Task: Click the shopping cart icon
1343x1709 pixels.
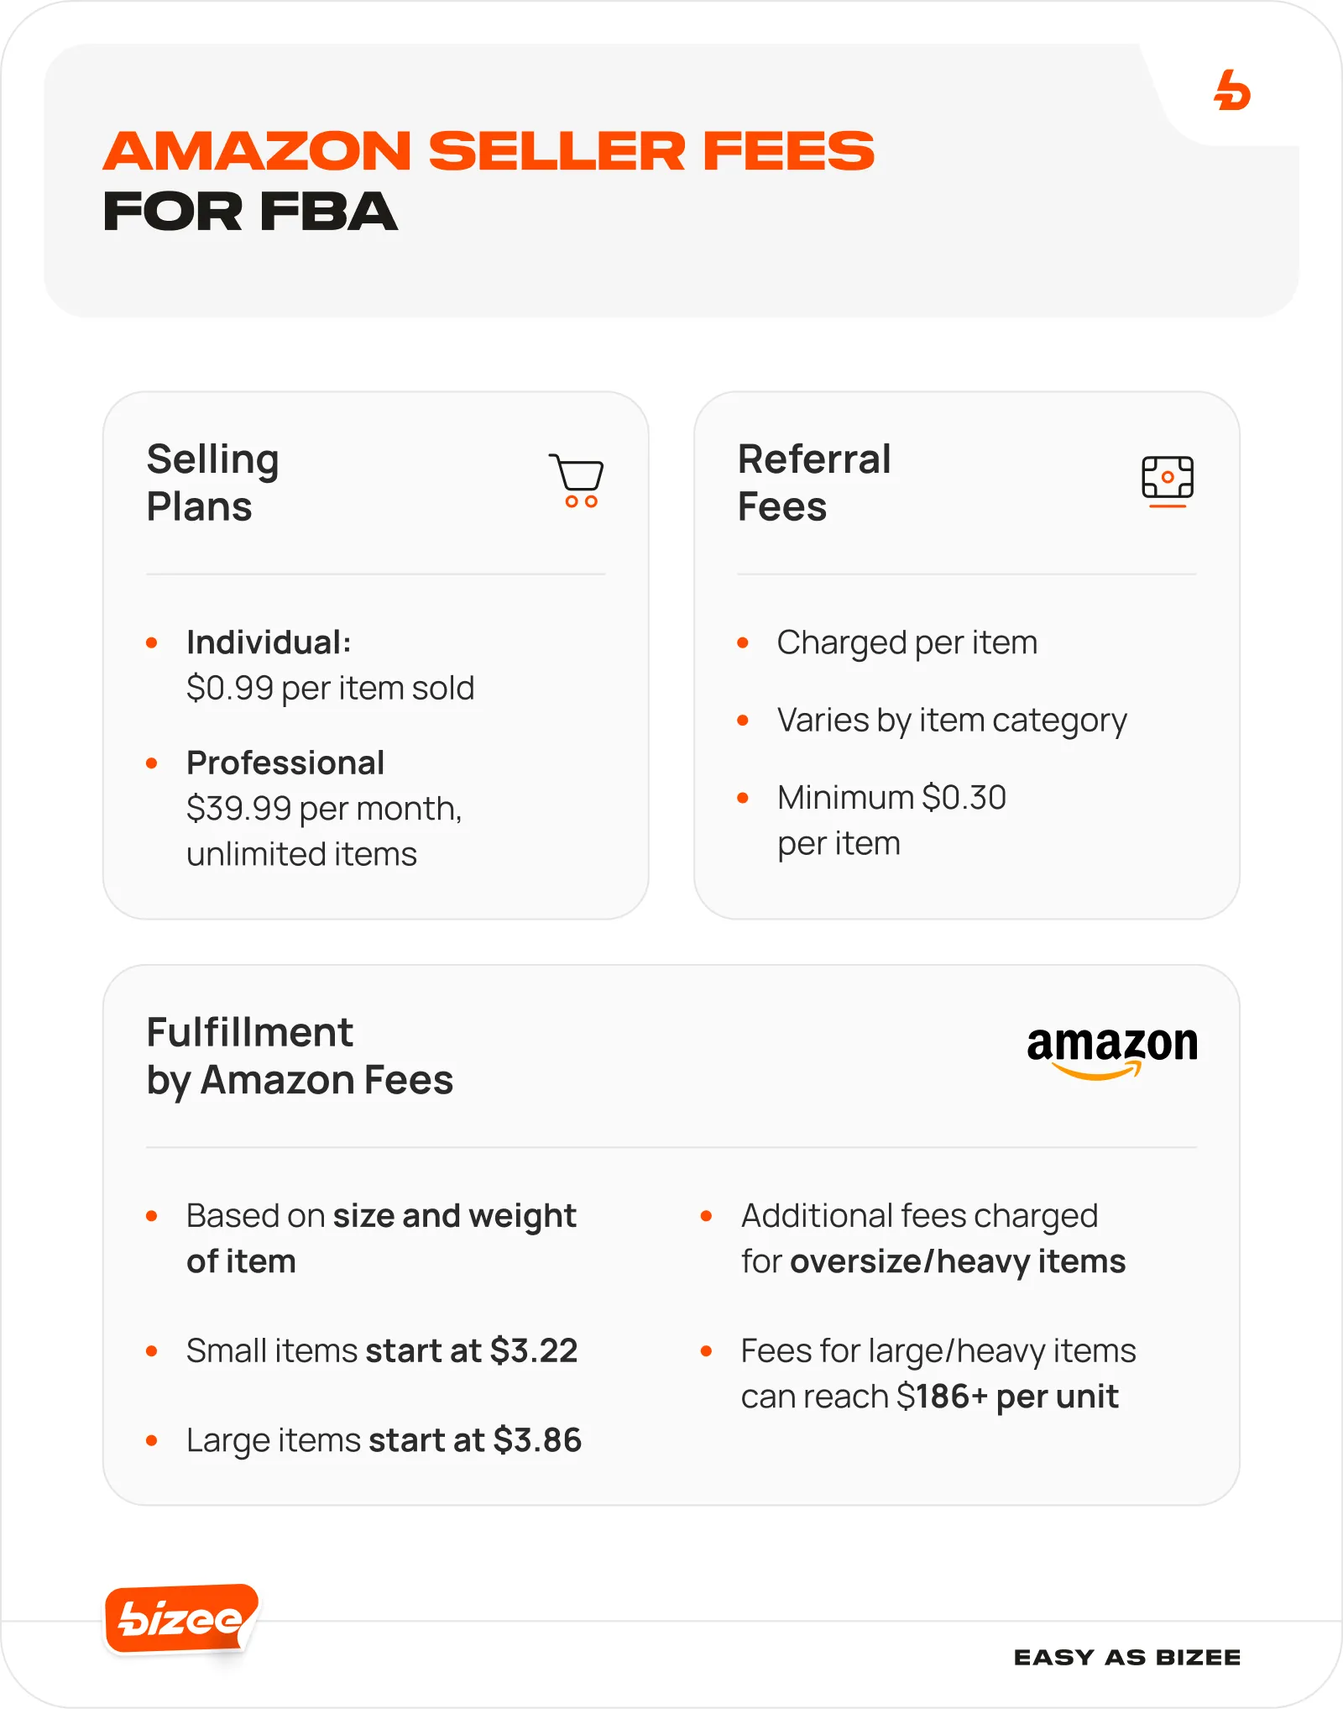Action: tap(577, 480)
